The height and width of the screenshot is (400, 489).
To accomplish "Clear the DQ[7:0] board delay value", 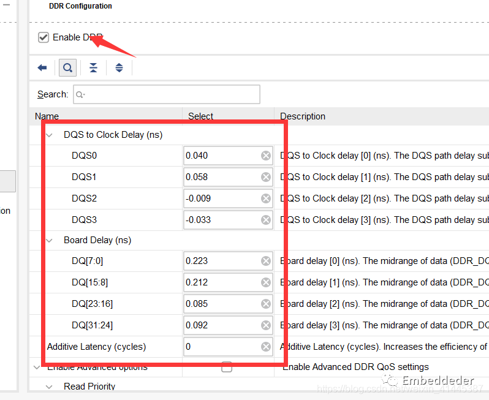I will click(x=266, y=261).
